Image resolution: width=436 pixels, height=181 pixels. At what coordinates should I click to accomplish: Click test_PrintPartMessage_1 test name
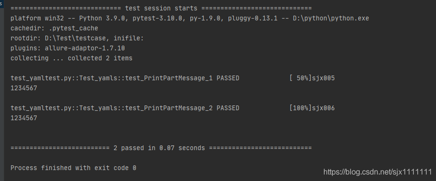169,78
